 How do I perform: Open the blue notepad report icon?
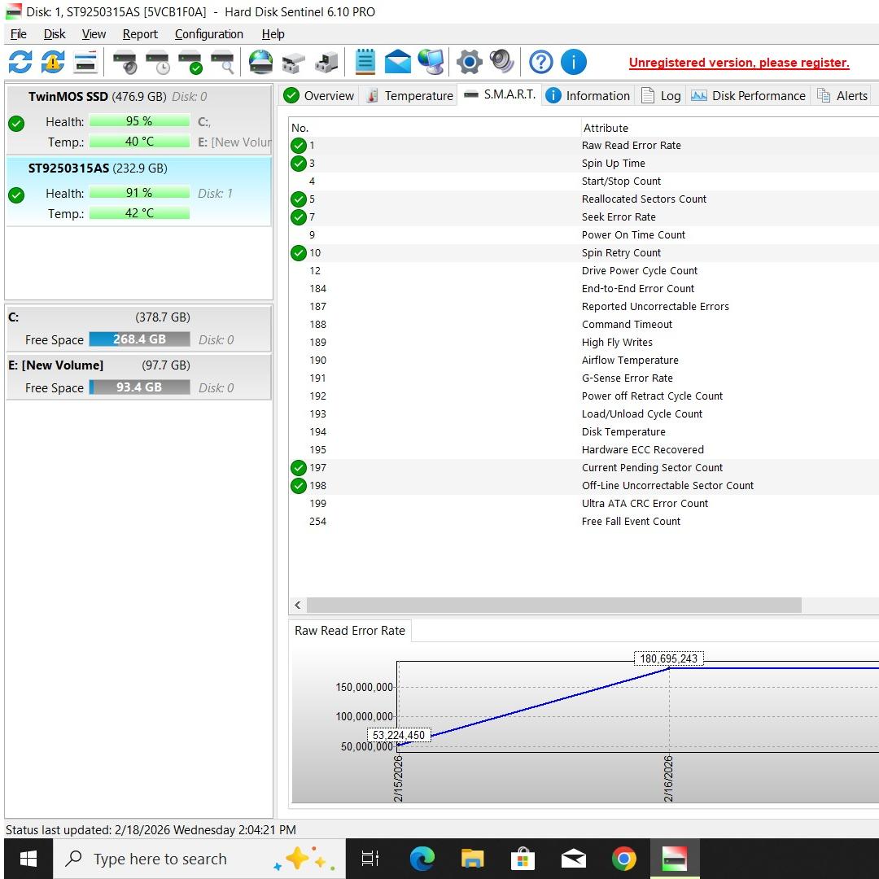click(365, 62)
